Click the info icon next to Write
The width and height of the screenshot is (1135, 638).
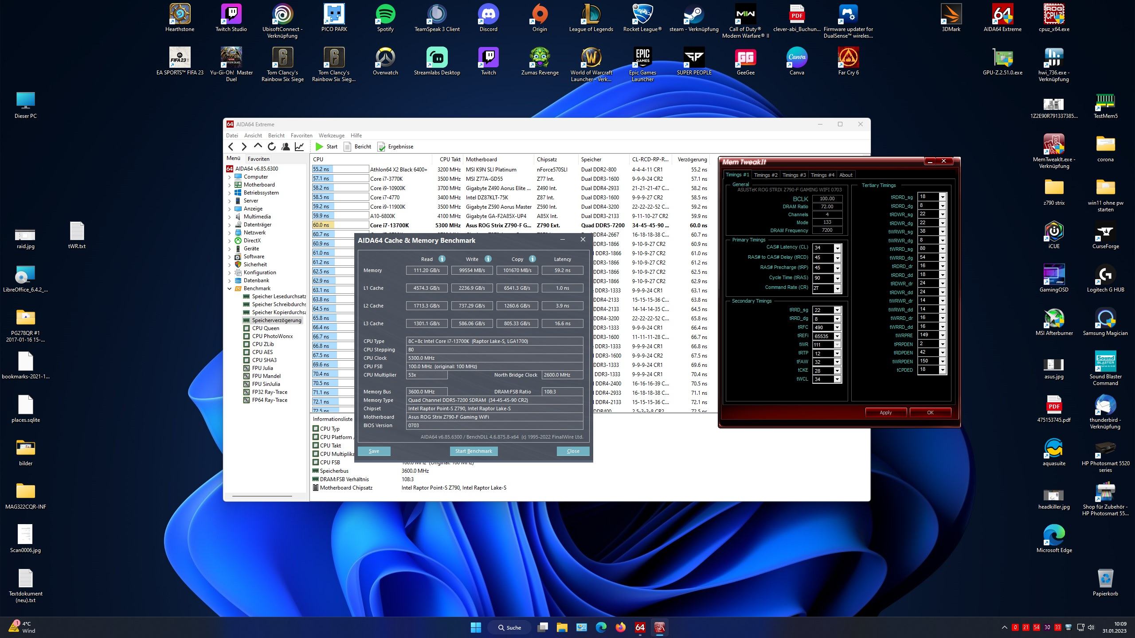pos(488,259)
